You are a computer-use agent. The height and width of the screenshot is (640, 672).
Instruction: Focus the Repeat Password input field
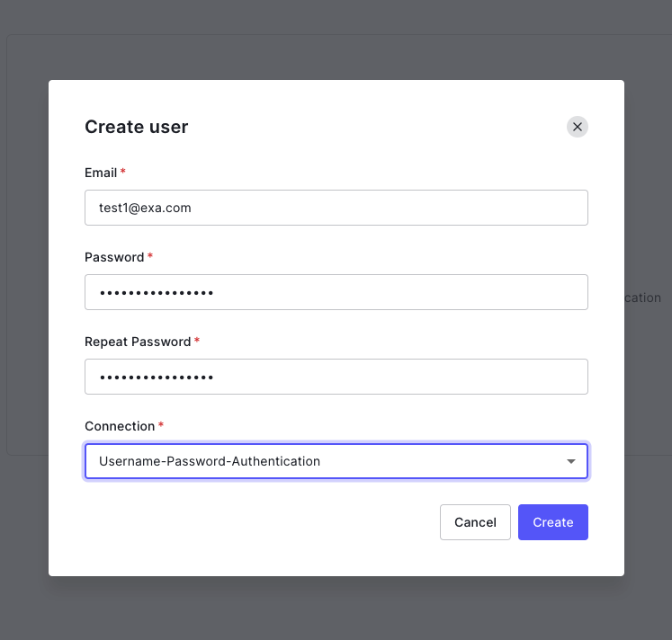coord(336,377)
